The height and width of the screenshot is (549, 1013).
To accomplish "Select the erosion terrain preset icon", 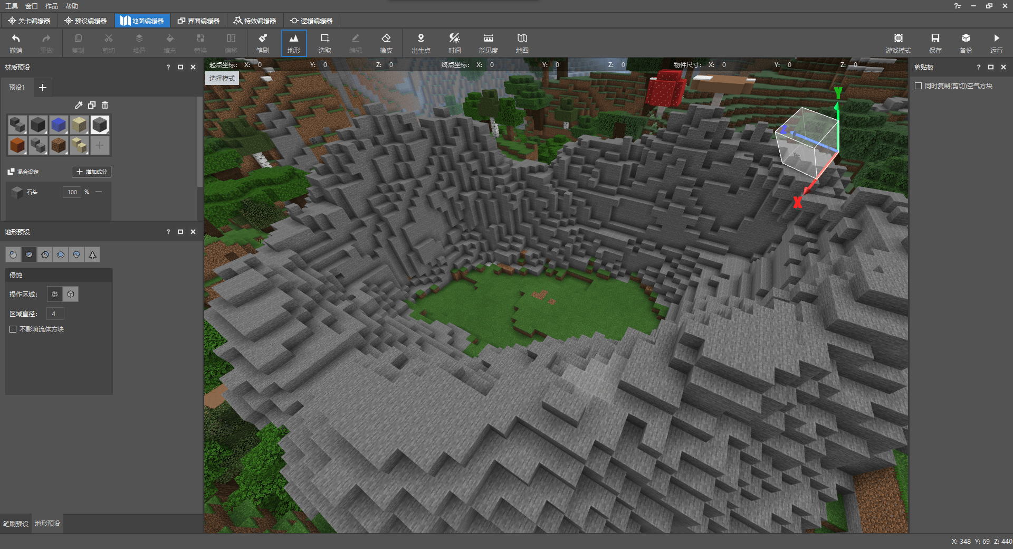I will pyautogui.click(x=29, y=254).
